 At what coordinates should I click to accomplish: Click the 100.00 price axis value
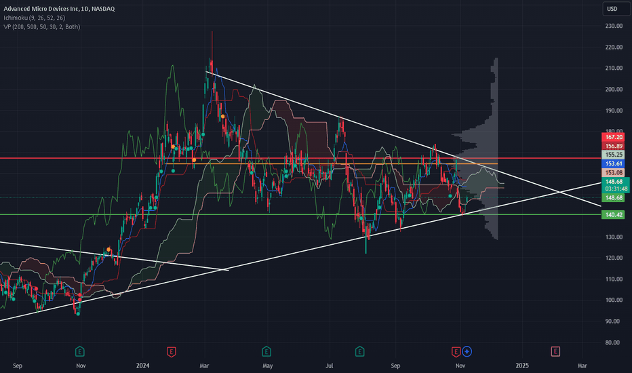point(614,300)
